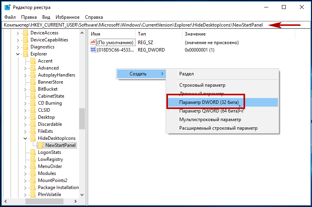Open the Файл menu

[x=10, y=17]
